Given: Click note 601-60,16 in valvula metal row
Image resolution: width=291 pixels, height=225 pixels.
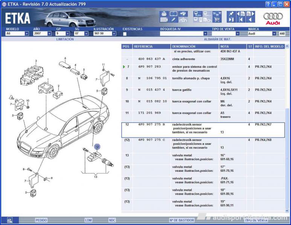Looking at the screenshot, I should point(227,159).
